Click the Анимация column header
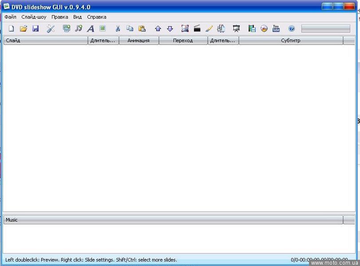This screenshot has height=266, width=360. click(x=139, y=40)
